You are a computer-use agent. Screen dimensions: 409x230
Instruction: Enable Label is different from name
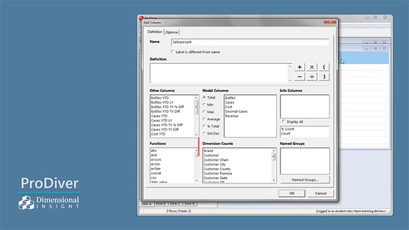coord(173,52)
